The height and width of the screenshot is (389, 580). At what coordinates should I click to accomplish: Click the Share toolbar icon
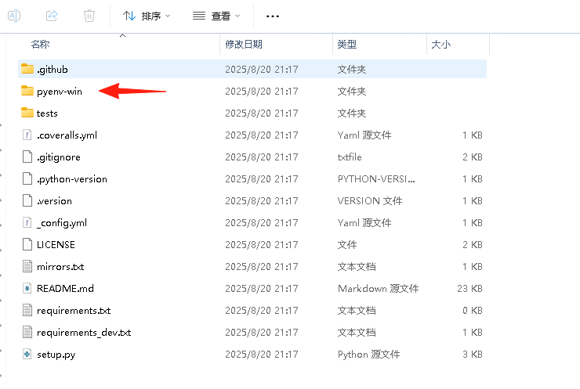tap(52, 16)
